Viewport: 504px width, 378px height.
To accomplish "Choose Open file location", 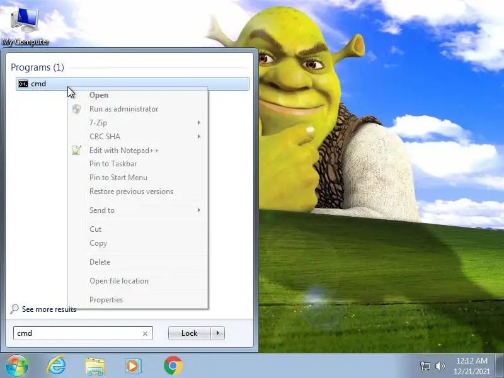I will (x=138, y=281).
